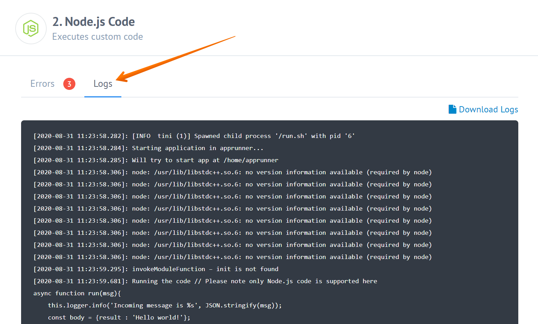The image size is (538, 324).
Task: Click the '2. Node.js Code' heading
Action: [93, 22]
